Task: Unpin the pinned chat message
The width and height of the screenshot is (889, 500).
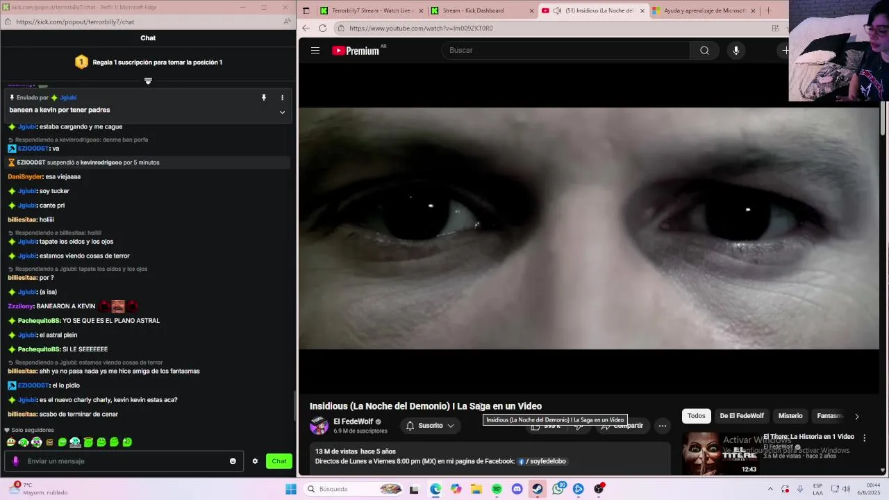Action: coord(264,98)
